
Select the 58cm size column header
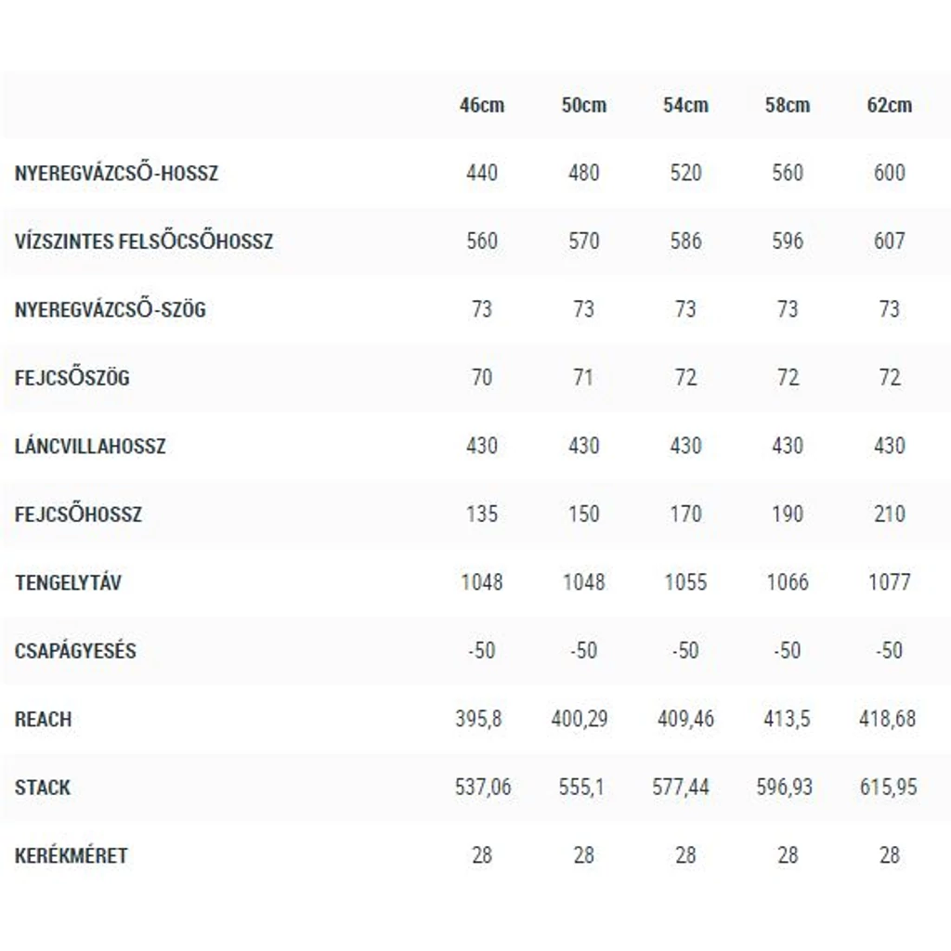788,105
